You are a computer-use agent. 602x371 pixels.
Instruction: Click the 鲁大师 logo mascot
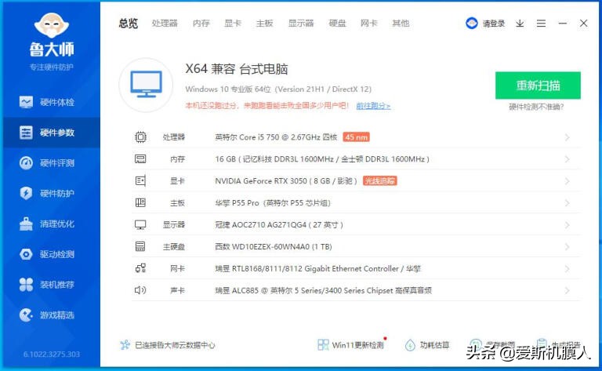[52, 25]
